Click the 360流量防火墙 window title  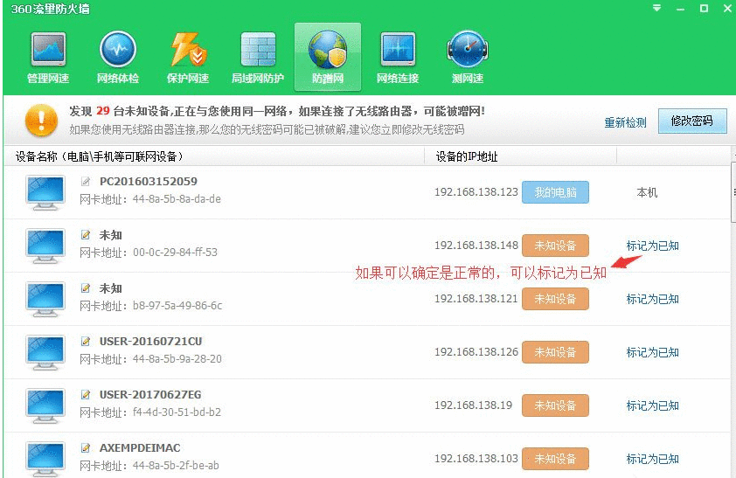50,9
